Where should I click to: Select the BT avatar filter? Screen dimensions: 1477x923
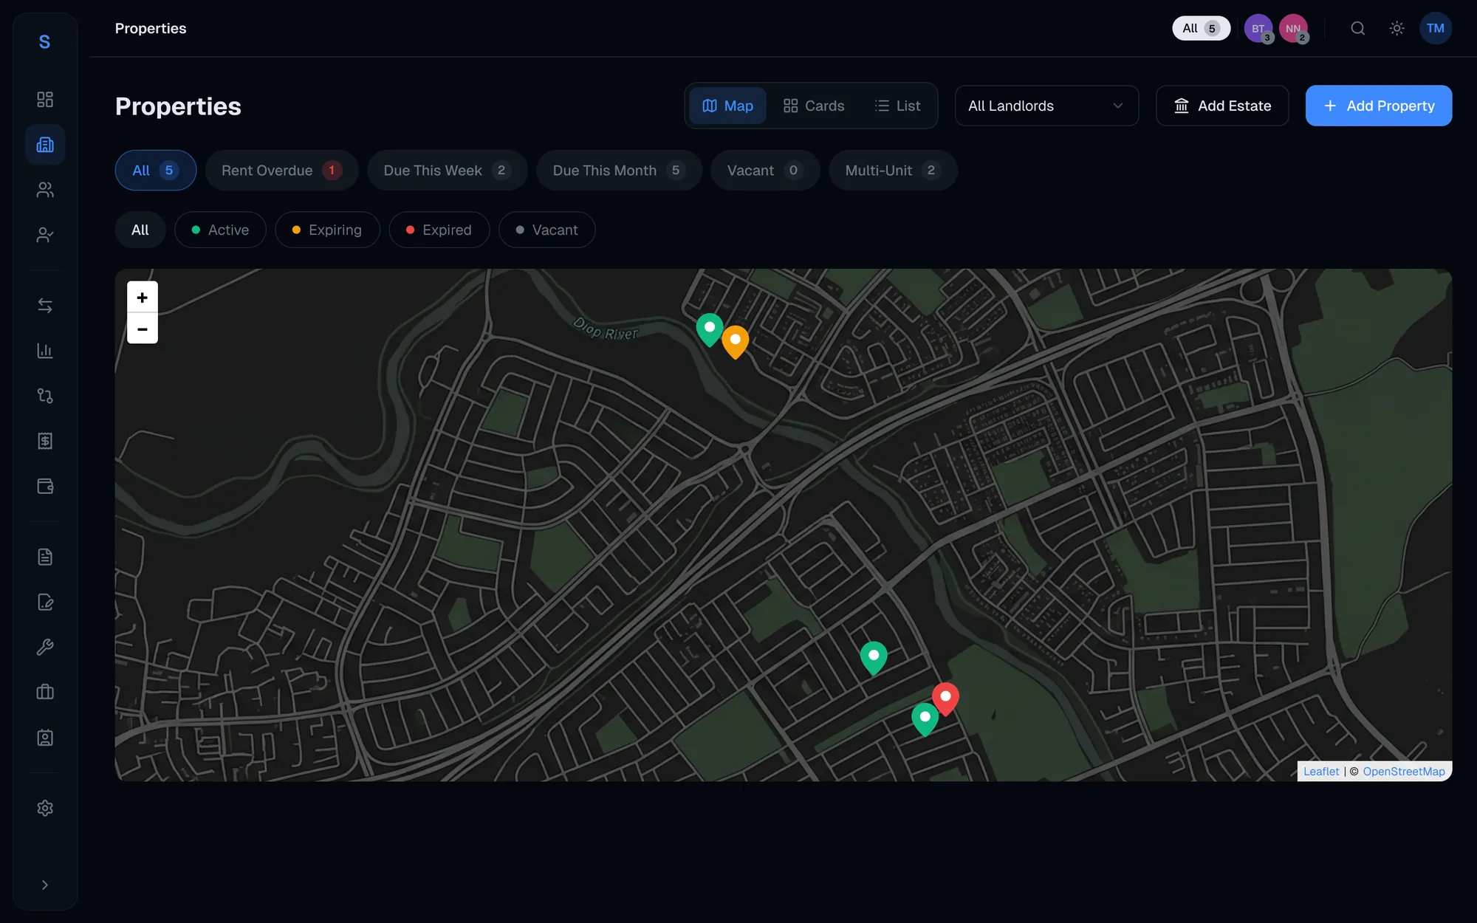(x=1258, y=28)
